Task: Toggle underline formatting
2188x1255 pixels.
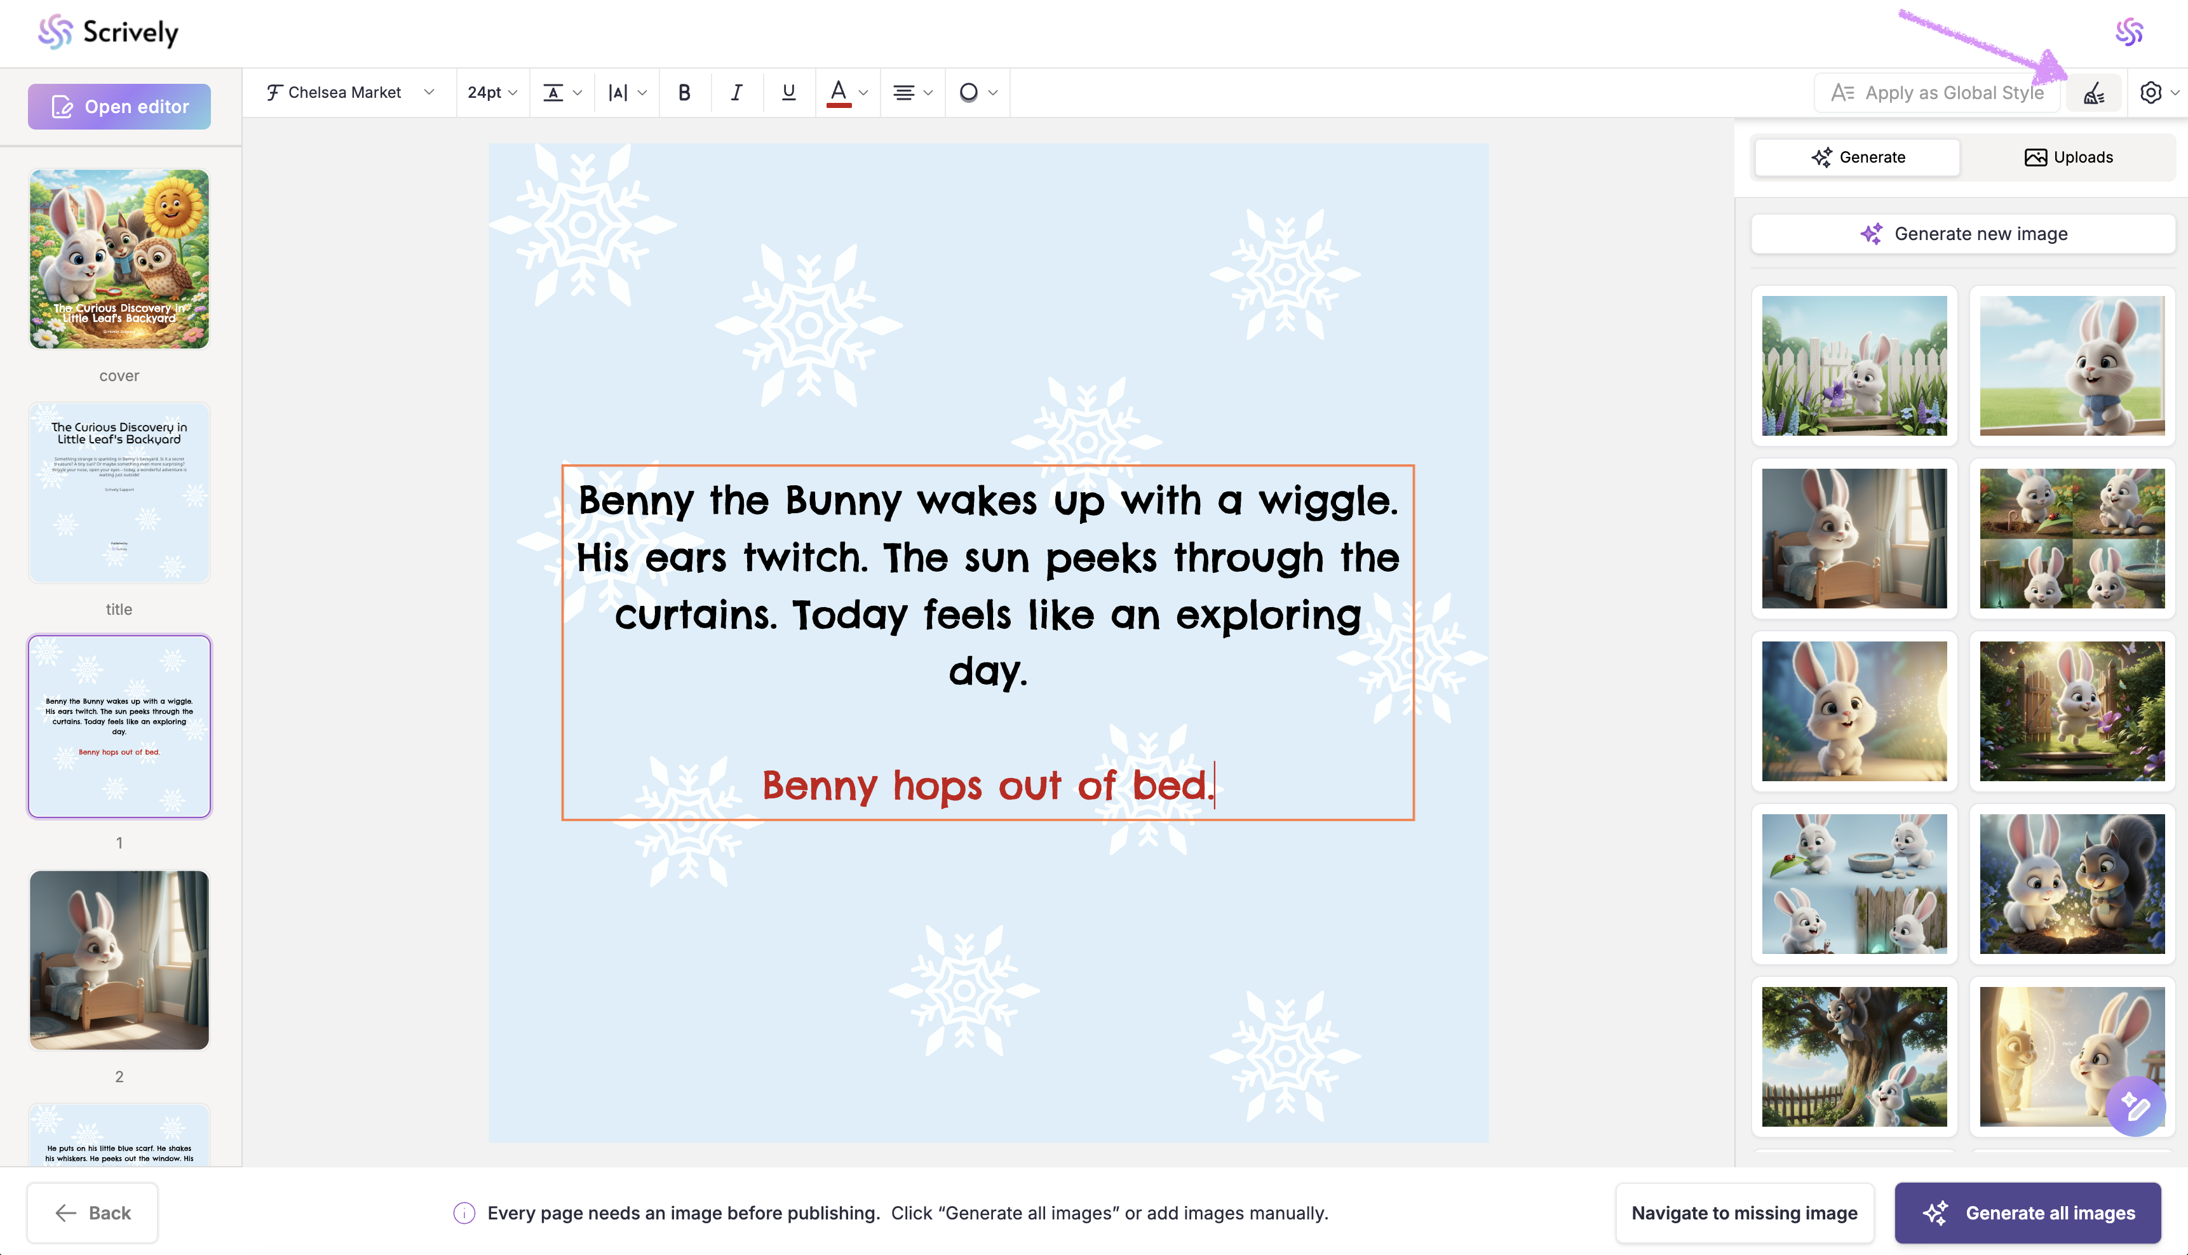Action: click(x=788, y=92)
